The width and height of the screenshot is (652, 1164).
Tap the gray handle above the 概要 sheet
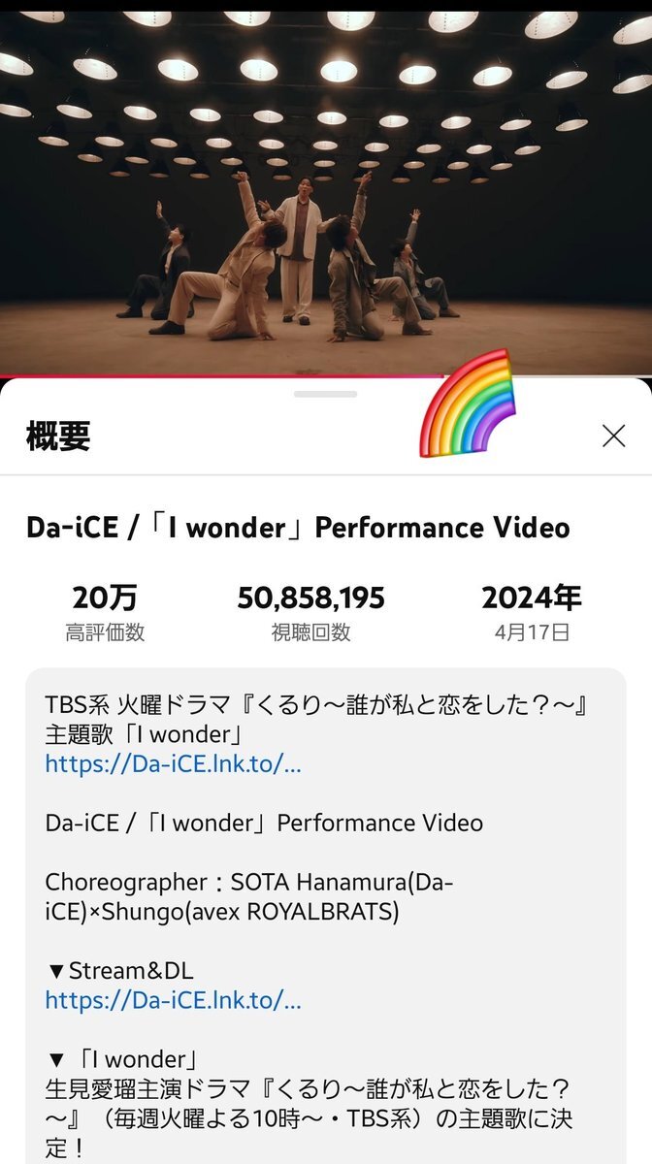point(326,394)
